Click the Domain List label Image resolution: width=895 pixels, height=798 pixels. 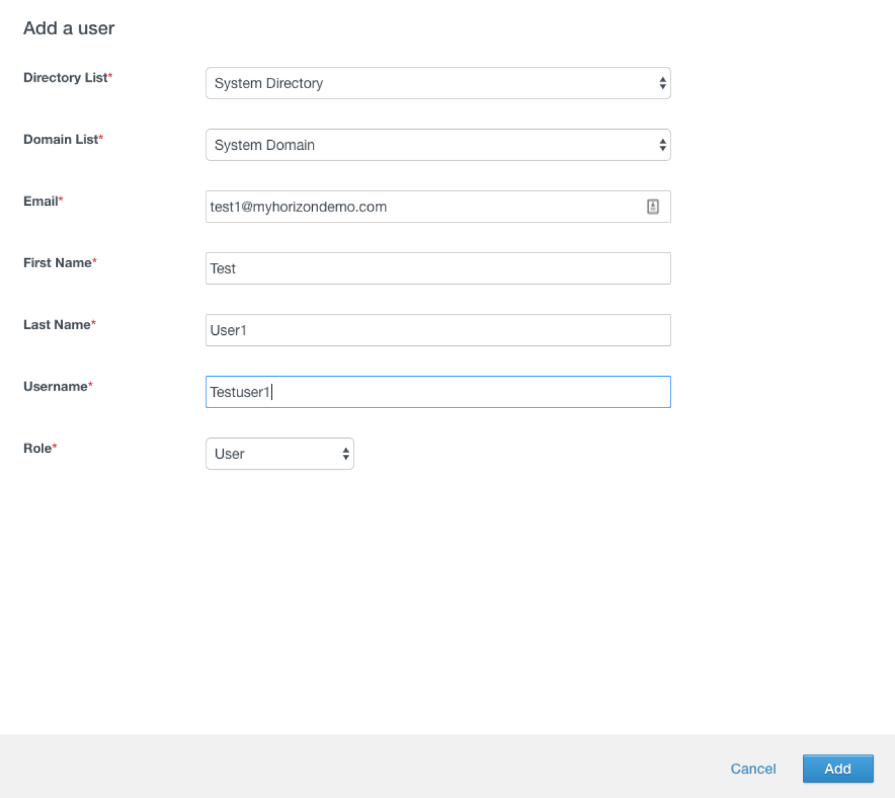(61, 139)
